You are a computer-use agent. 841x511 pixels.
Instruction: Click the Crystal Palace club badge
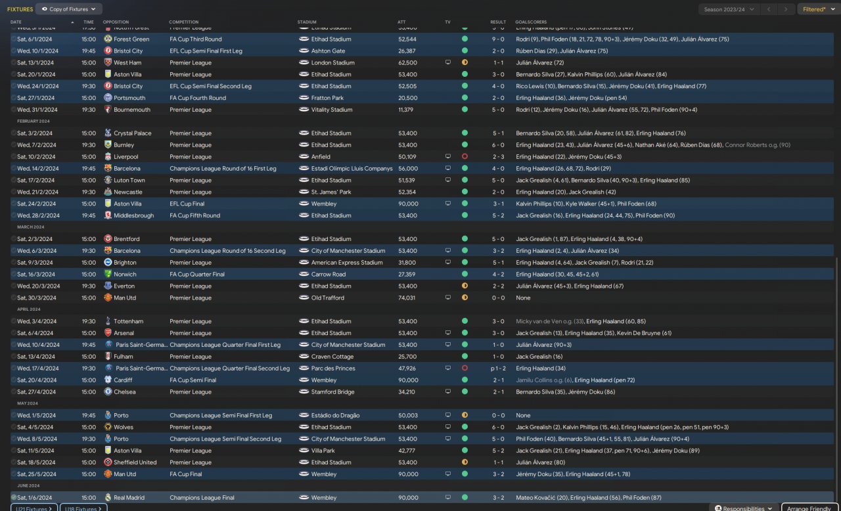pos(108,133)
